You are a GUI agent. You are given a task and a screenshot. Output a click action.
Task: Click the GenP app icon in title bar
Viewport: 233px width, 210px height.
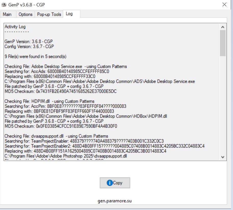click(4, 5)
